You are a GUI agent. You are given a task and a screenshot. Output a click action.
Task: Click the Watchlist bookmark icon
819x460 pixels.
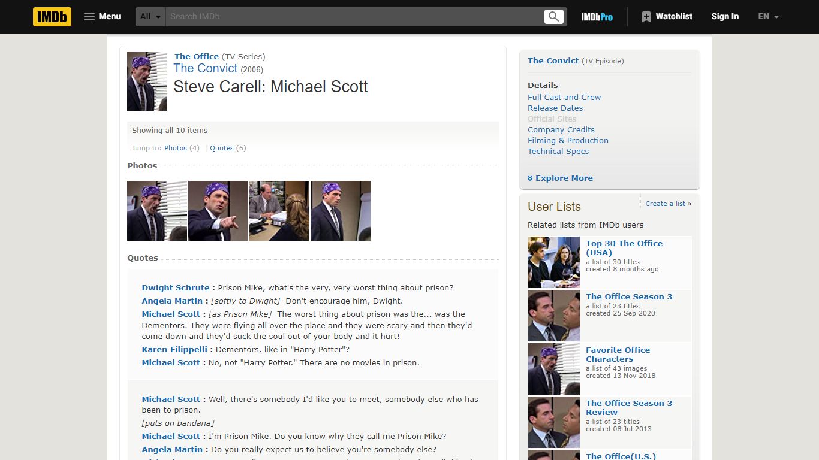click(x=646, y=16)
